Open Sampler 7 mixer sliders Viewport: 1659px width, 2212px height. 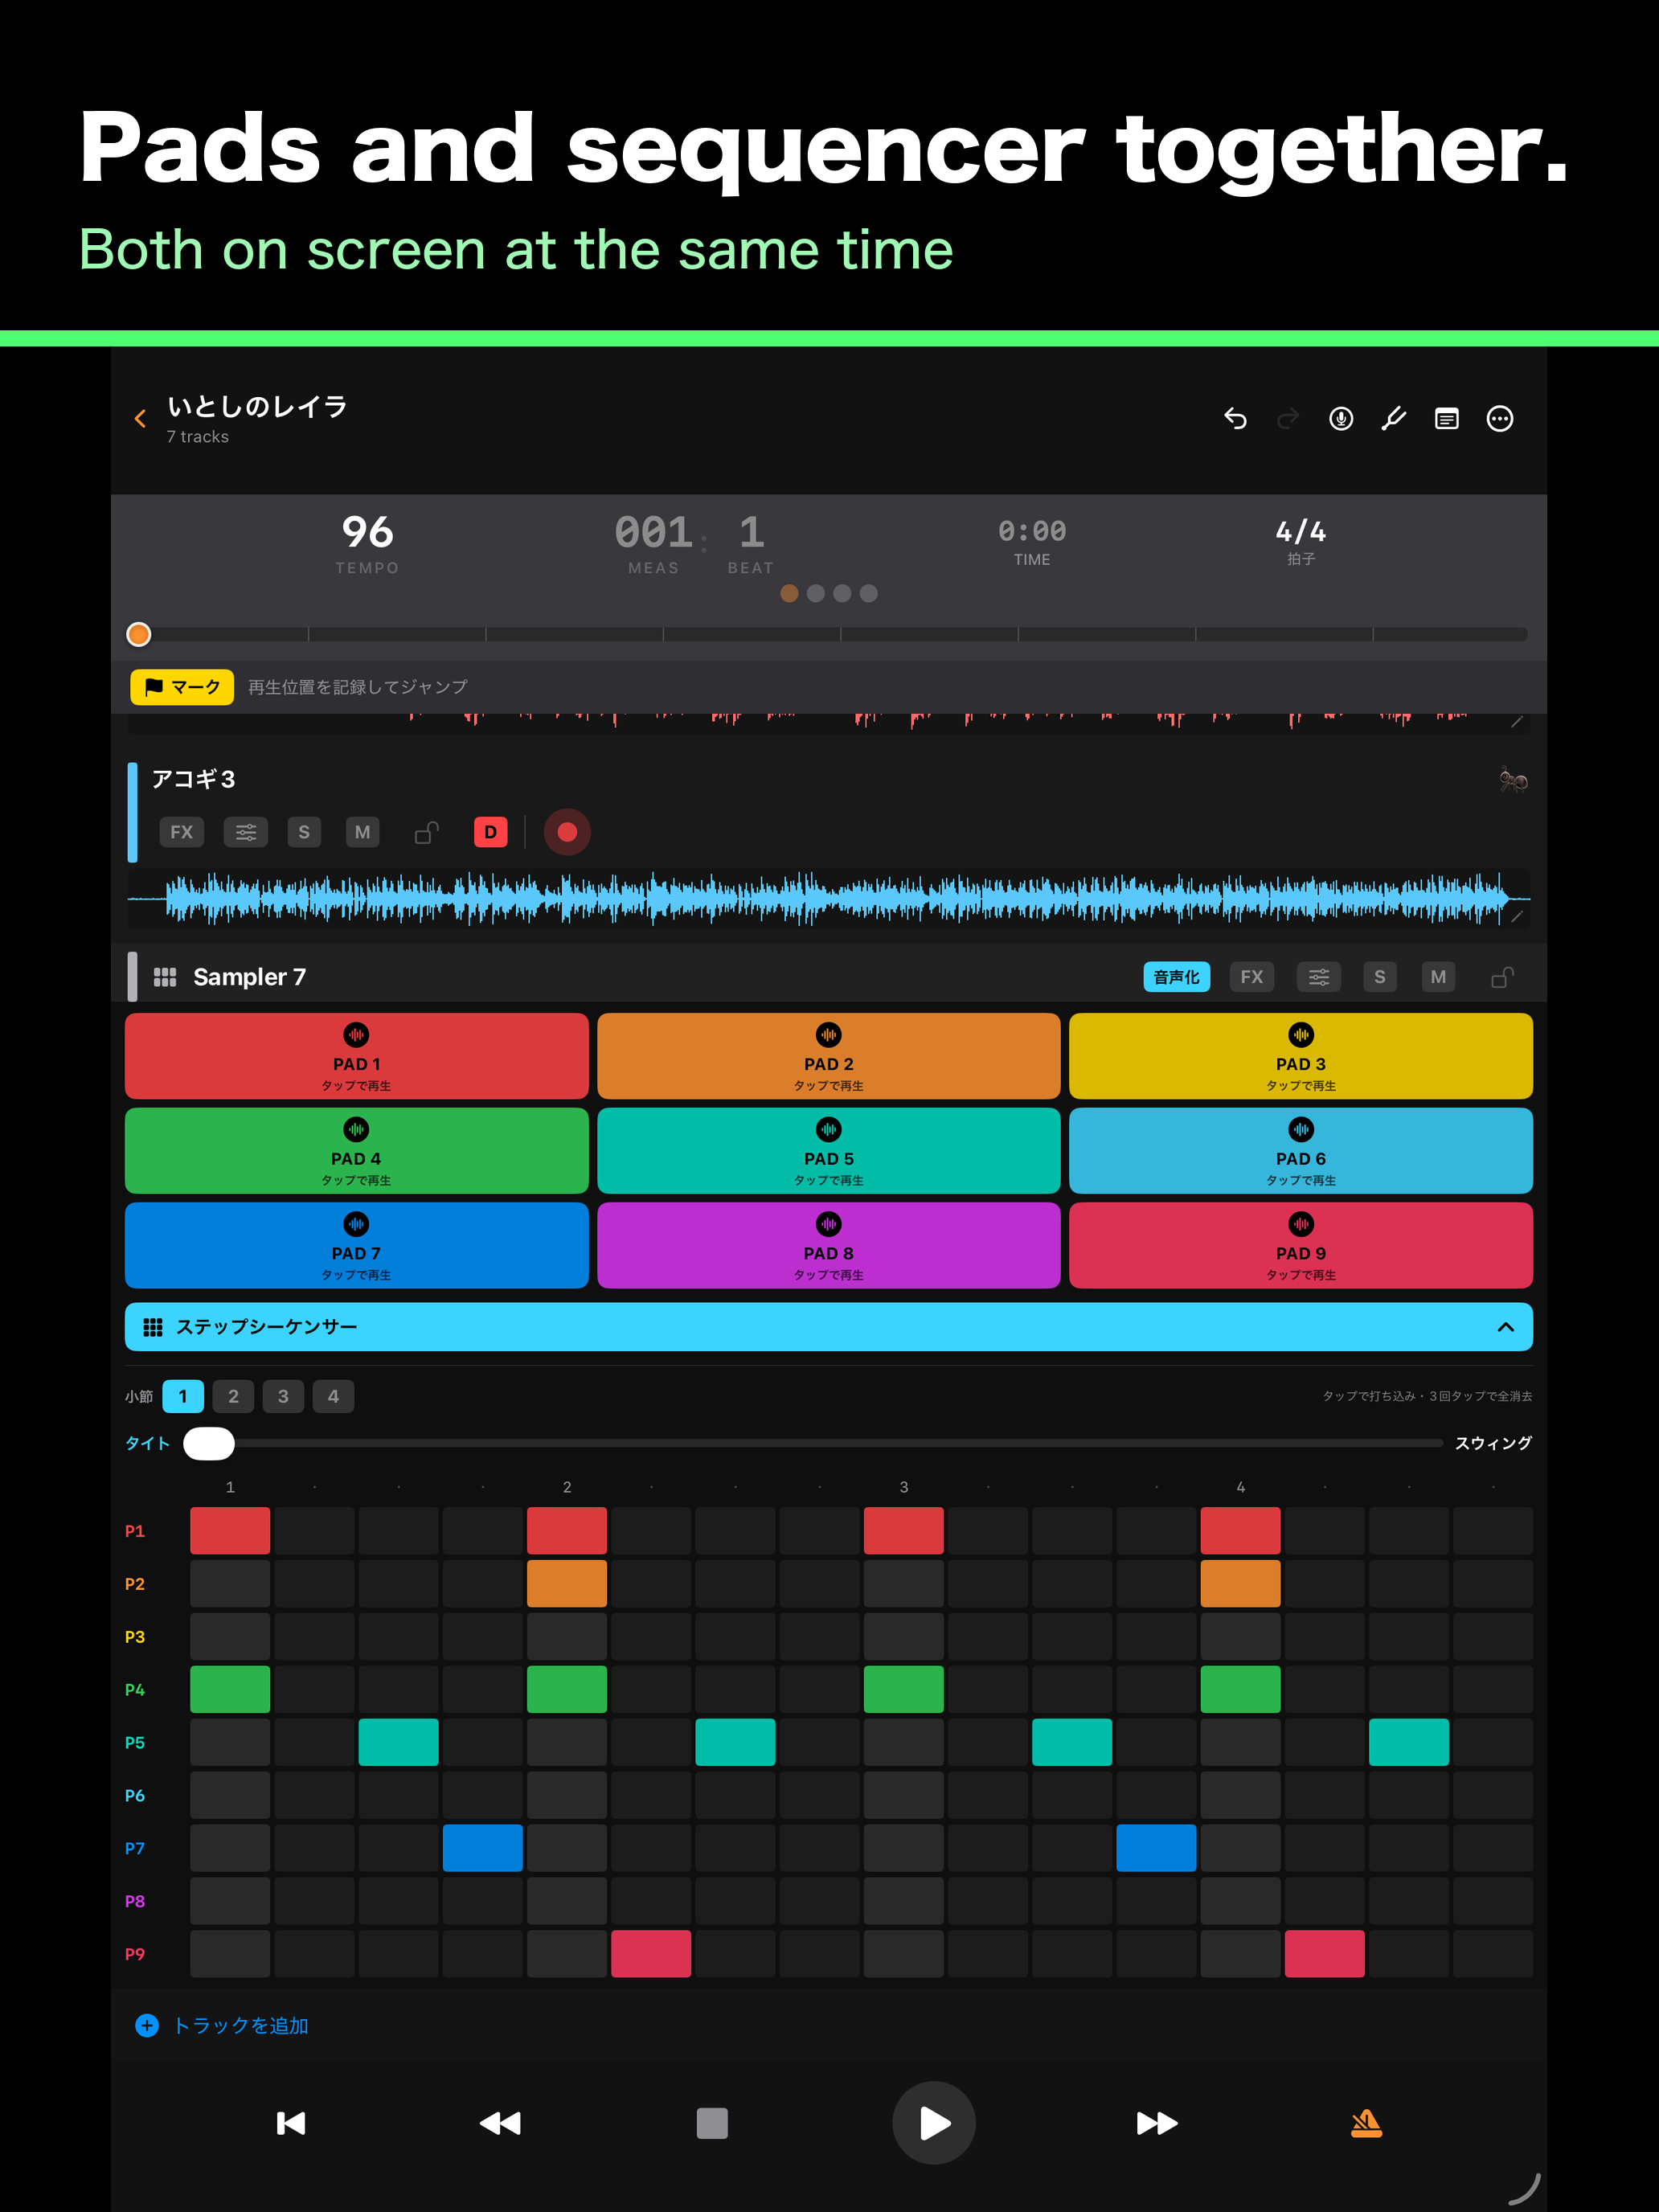pos(1319,977)
